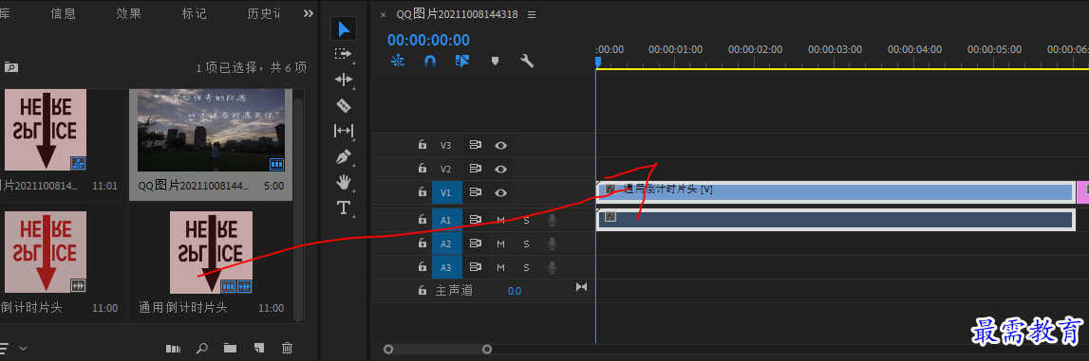
Task: Select the Ripple Edit tool
Action: tap(344, 80)
